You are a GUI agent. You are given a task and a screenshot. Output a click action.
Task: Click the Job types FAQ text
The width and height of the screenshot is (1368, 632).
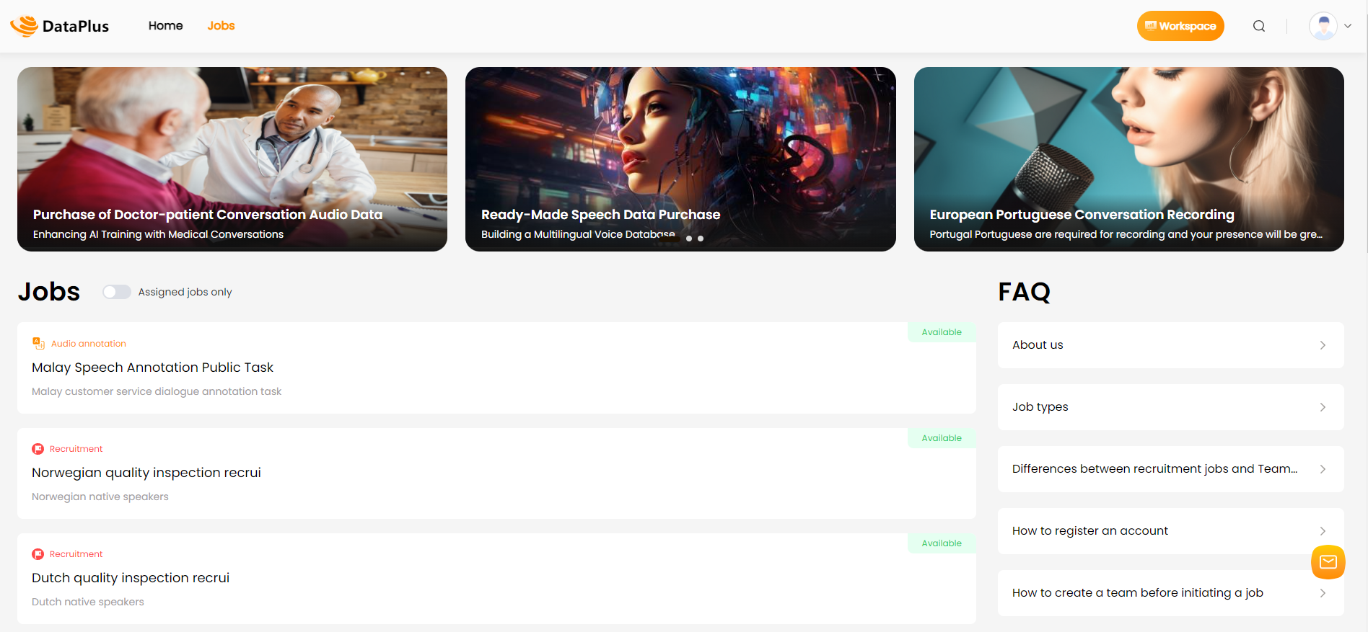pyautogui.click(x=1040, y=407)
